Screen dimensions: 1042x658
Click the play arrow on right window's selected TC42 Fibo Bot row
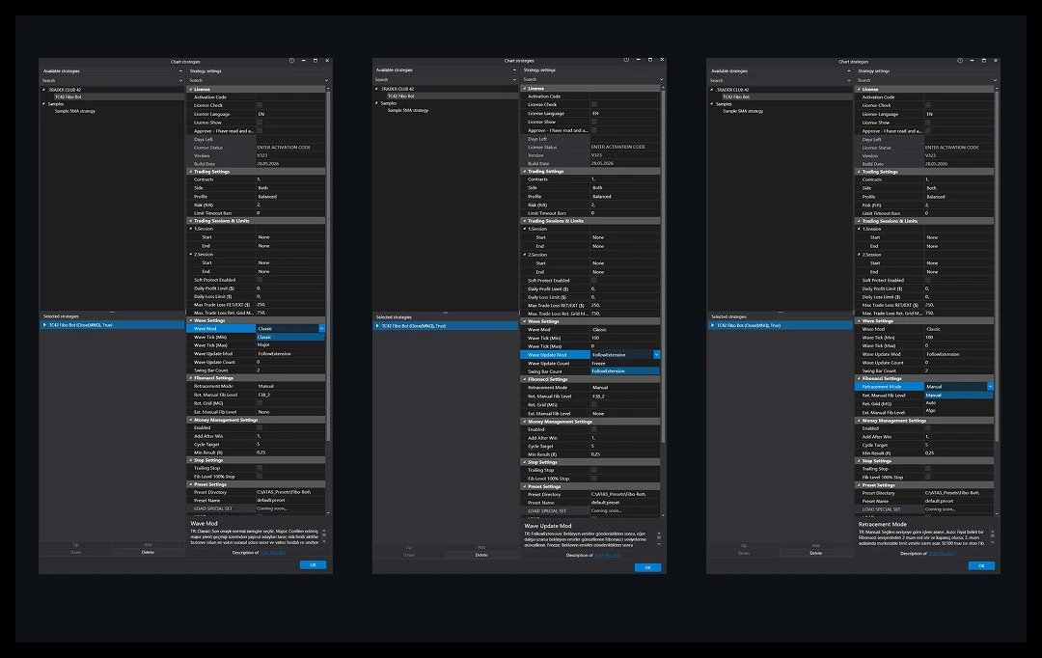tap(712, 325)
